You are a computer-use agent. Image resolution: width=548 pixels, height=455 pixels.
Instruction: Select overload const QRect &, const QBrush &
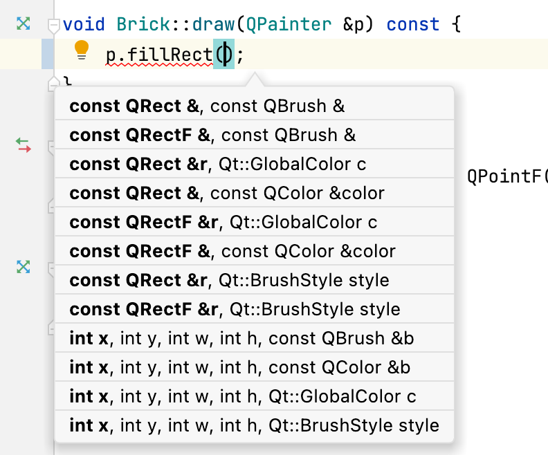[255, 106]
